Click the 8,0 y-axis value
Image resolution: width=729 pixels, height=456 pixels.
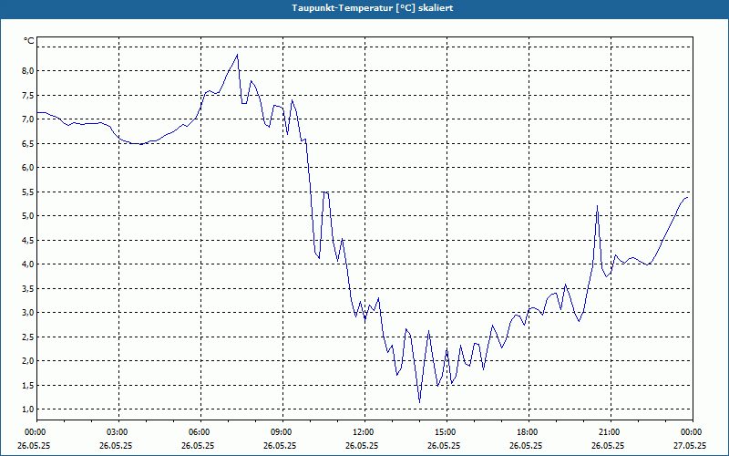(28, 71)
